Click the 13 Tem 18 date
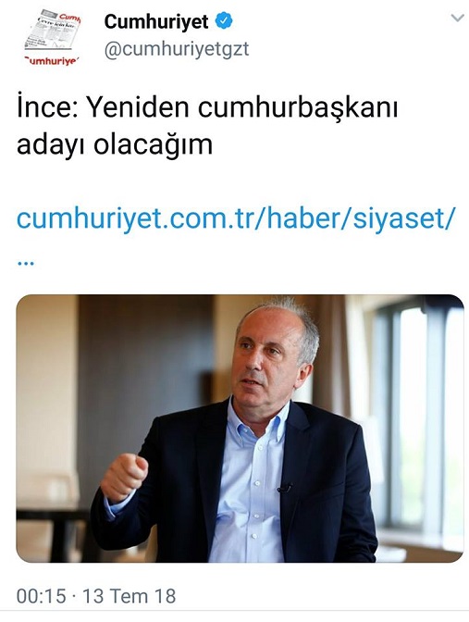469x622 pixels. point(129,596)
